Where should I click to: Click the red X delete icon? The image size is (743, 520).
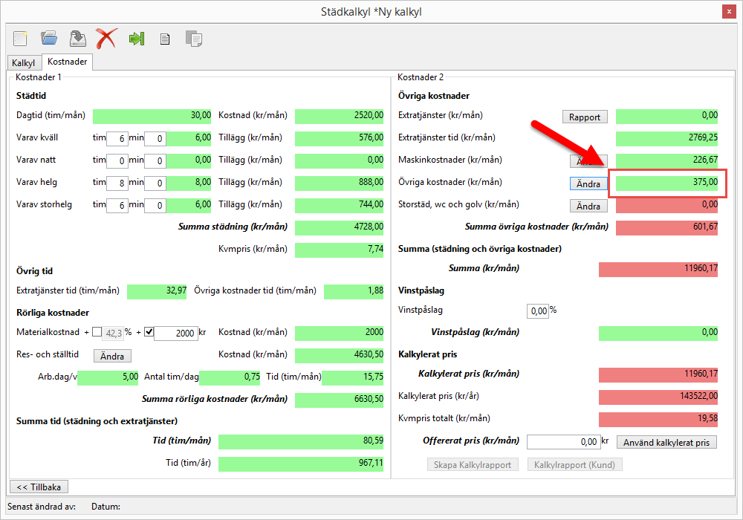click(106, 38)
